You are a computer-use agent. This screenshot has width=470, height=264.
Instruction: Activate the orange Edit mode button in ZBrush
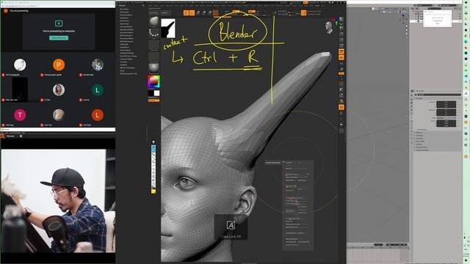[x=186, y=12]
